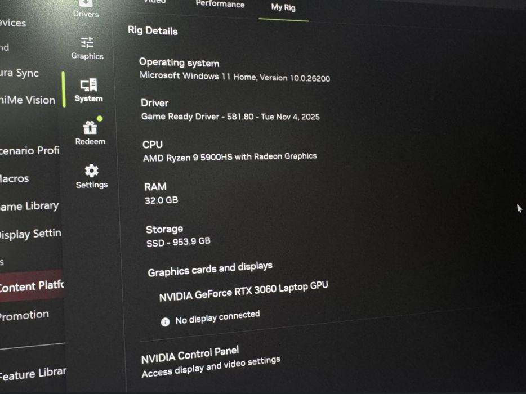Click AMD Ryzen 9 5900HS text
Screen dimensions: 526x394
pyautogui.click(x=230, y=157)
